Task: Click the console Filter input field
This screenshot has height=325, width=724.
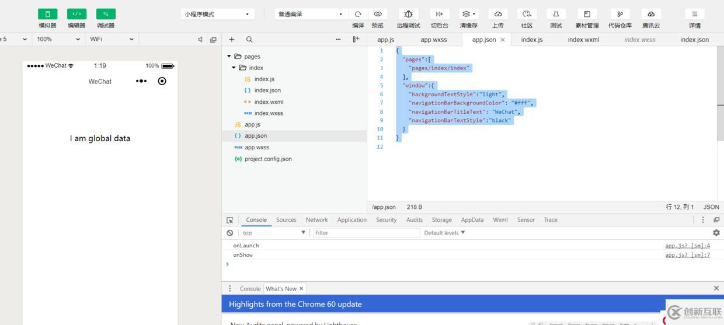Action: [x=366, y=233]
